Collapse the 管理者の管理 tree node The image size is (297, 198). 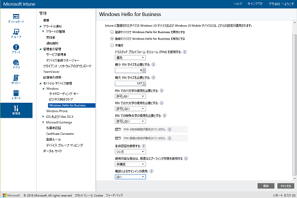coord(40,49)
